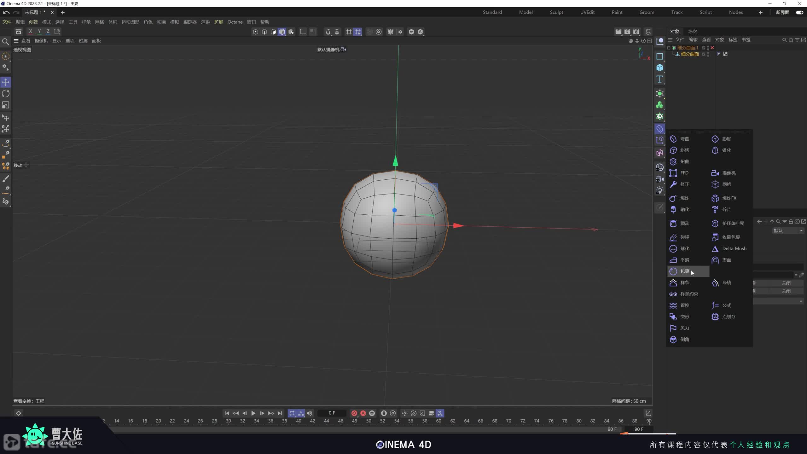The image size is (807, 454).
Task: Select the Rotate tool in left toolbar
Action: pos(6,94)
